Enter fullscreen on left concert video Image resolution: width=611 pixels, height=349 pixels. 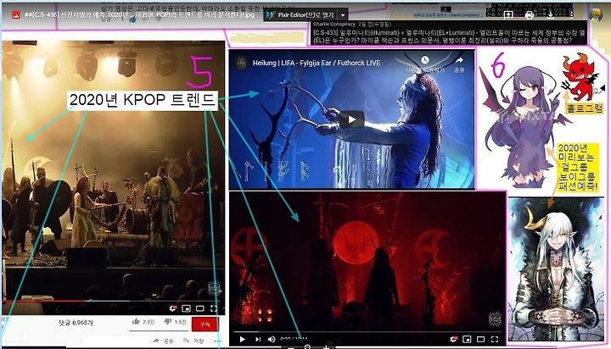(x=214, y=308)
